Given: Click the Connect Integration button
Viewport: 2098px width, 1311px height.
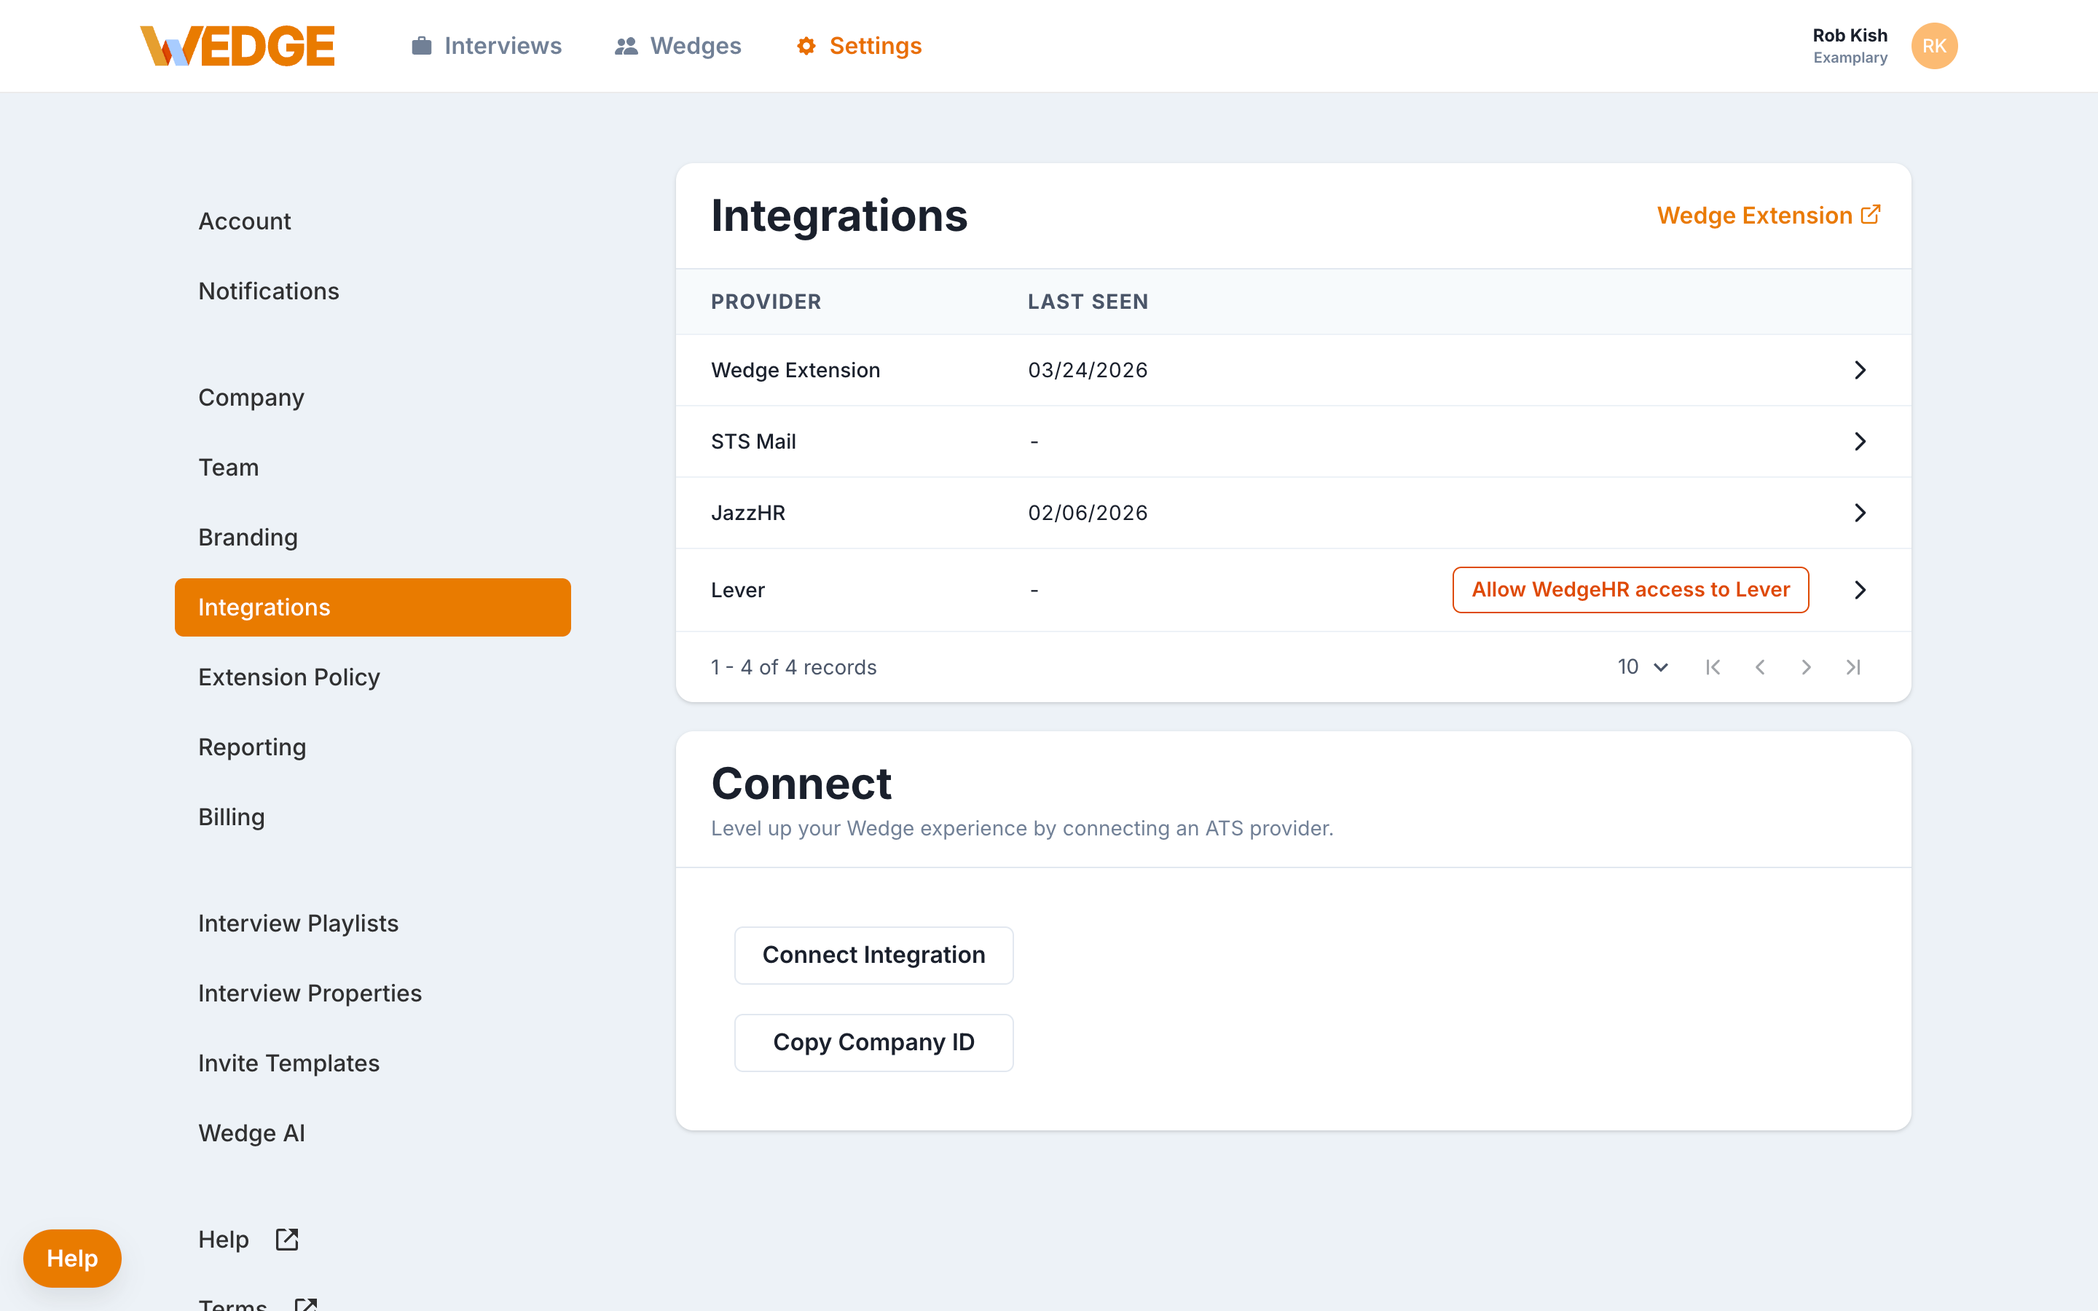Looking at the screenshot, I should (x=873, y=955).
